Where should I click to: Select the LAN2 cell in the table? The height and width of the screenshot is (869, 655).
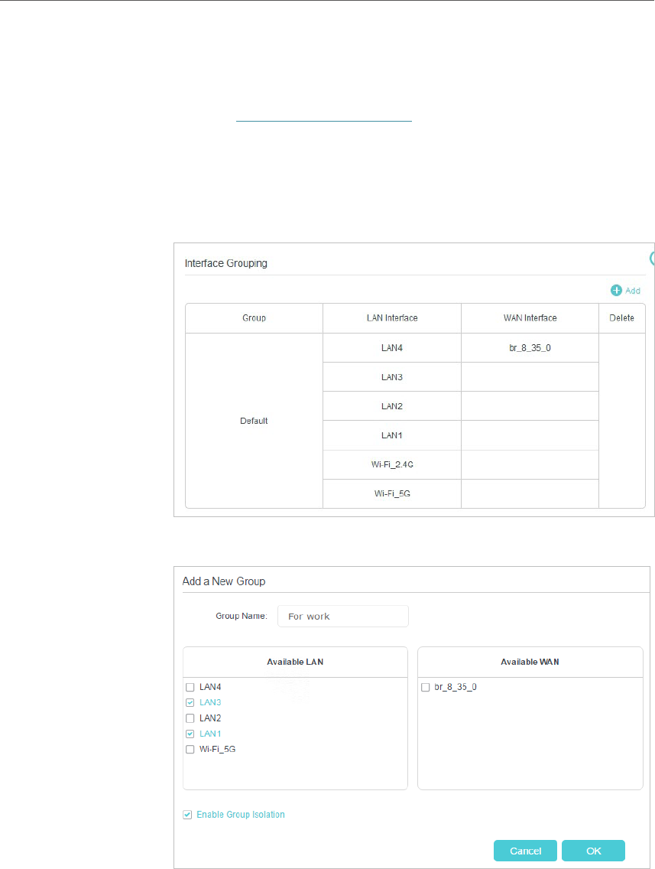(392, 406)
